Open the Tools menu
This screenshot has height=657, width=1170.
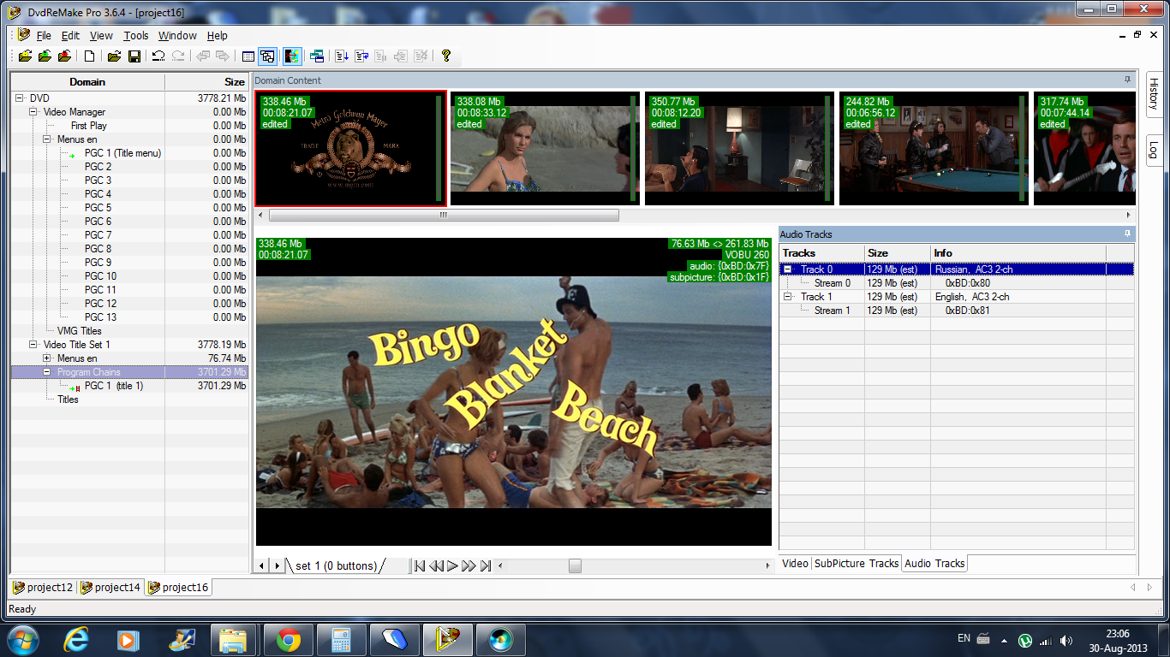[135, 36]
